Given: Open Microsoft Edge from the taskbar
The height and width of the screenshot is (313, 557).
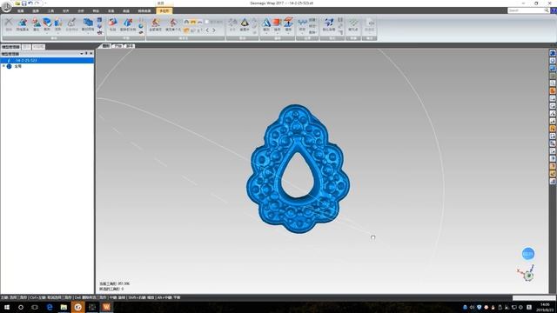Looking at the screenshot, I should click(x=50, y=307).
